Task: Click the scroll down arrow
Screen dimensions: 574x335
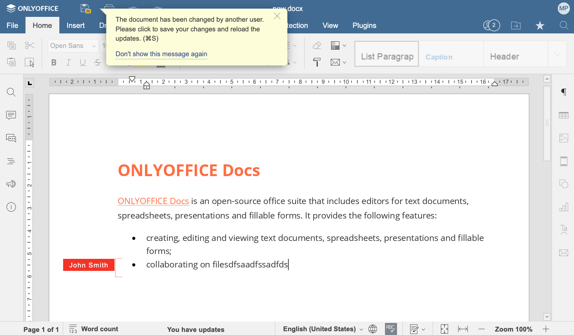Action: [x=547, y=317]
